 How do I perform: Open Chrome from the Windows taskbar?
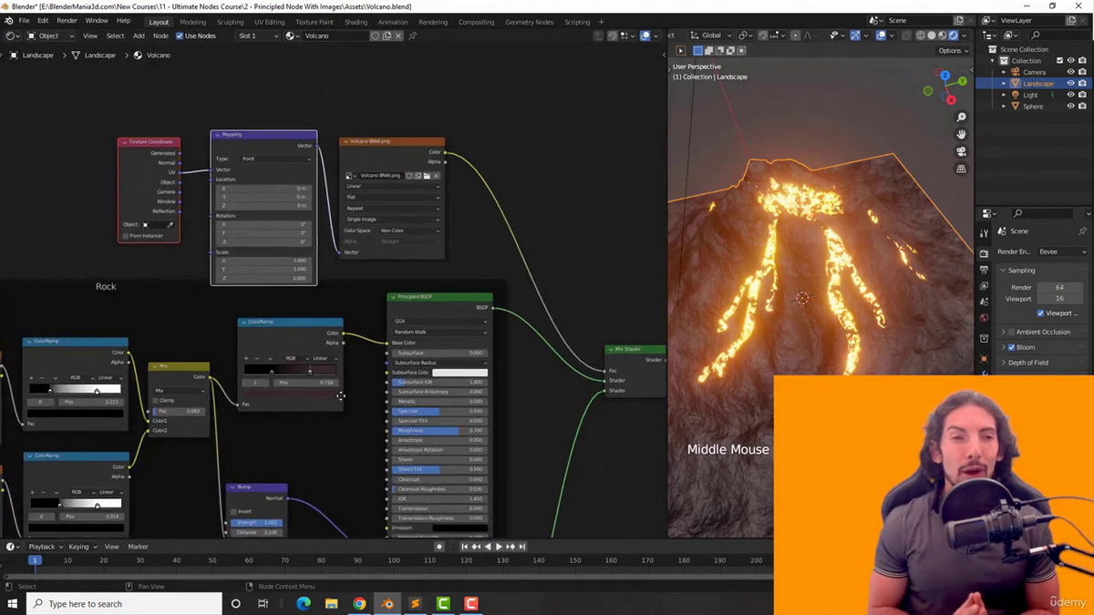pos(359,603)
